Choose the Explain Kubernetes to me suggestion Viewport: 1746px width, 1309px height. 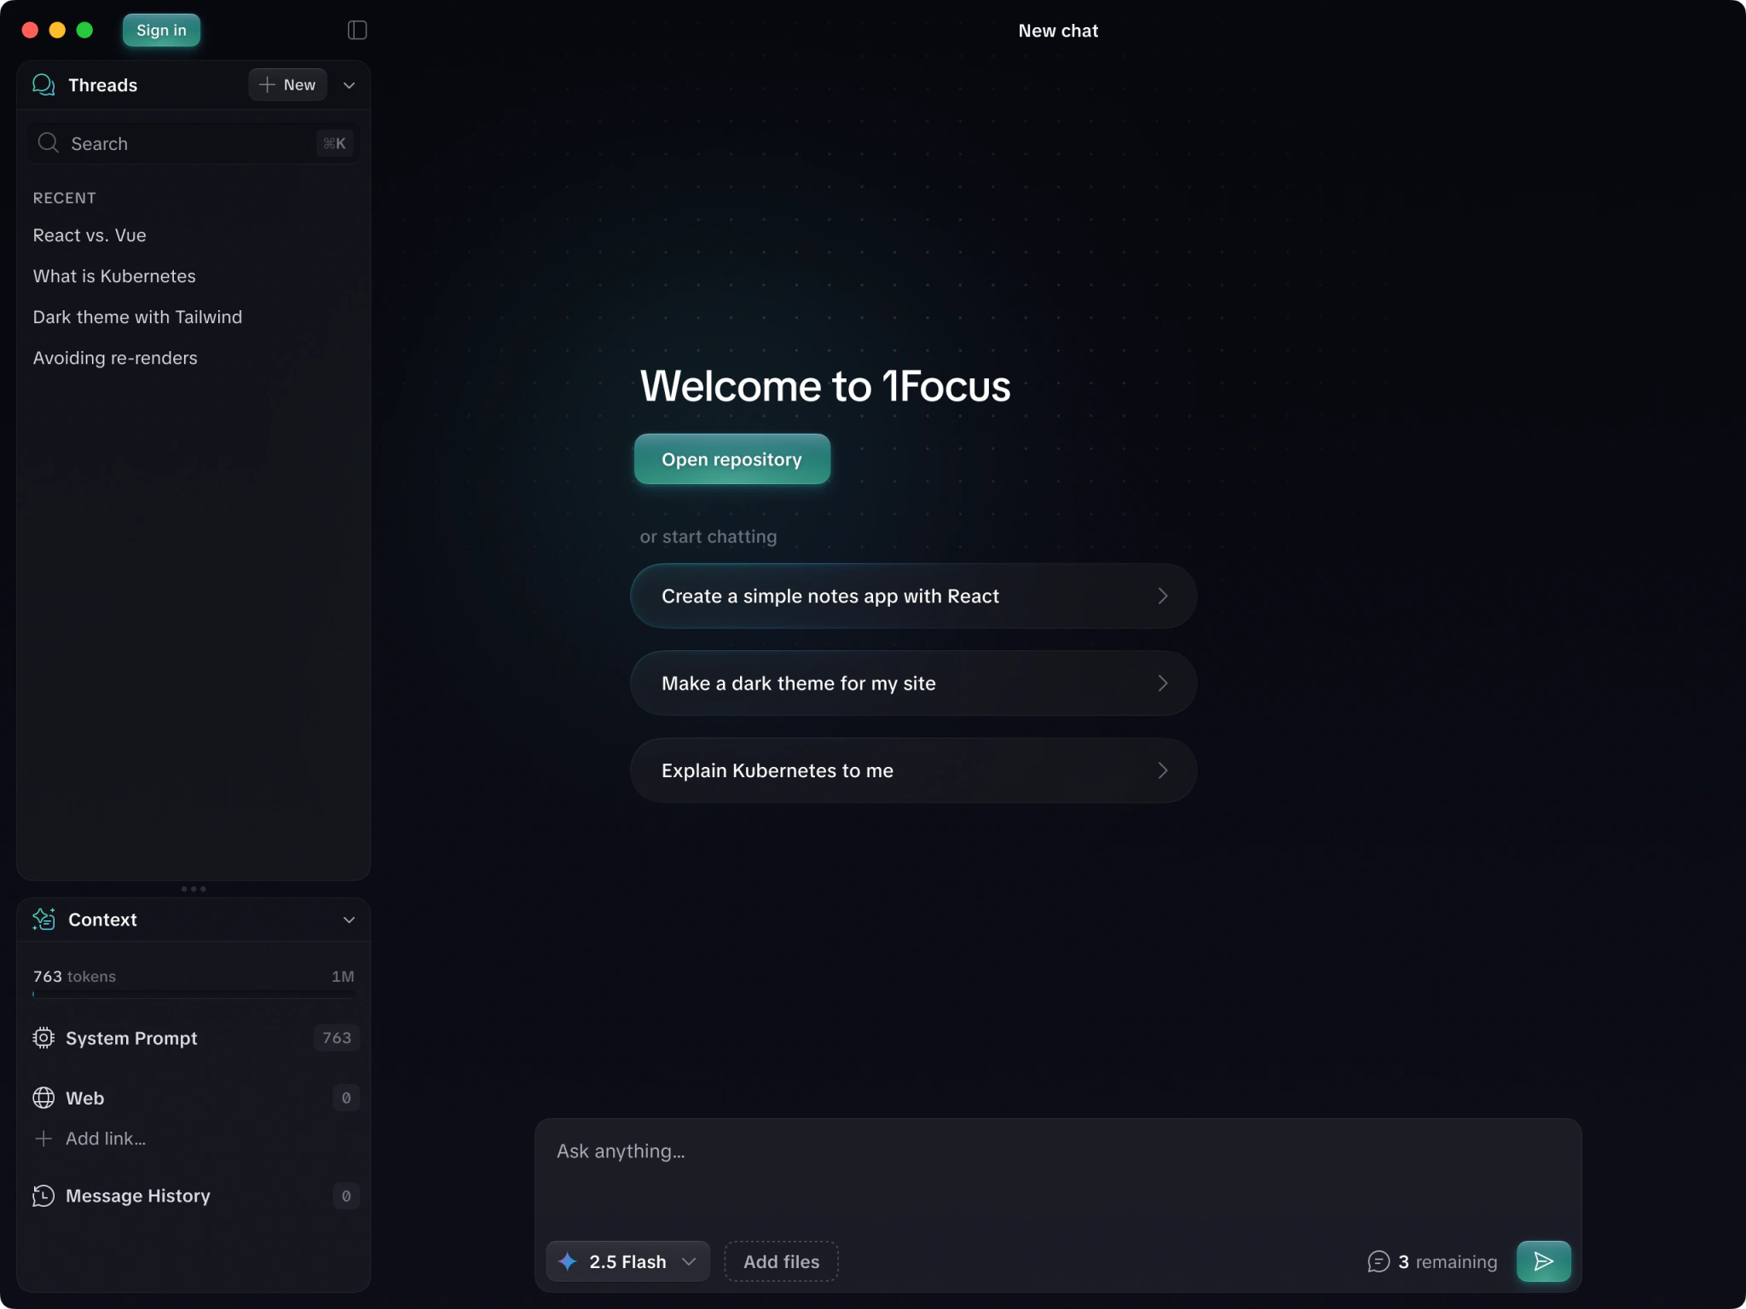click(x=911, y=770)
